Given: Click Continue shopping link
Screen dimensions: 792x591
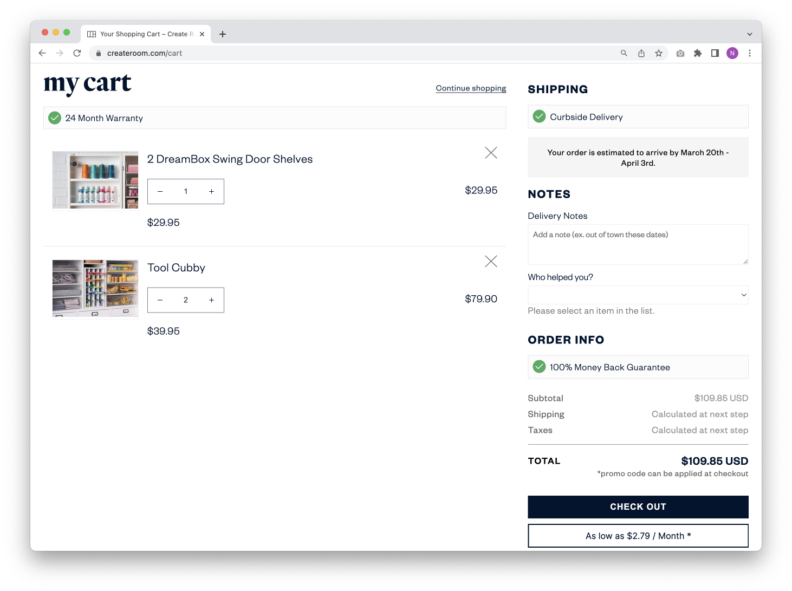Looking at the screenshot, I should tap(471, 88).
